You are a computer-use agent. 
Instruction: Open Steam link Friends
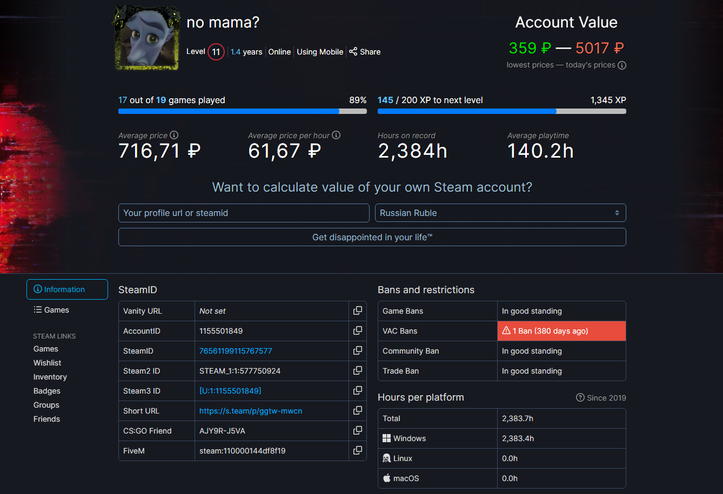pyautogui.click(x=47, y=419)
